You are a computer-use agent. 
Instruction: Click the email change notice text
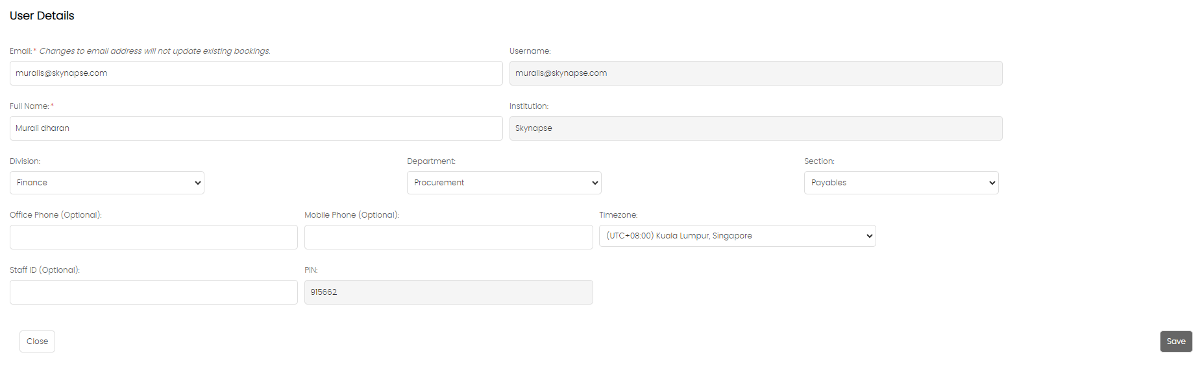coord(155,51)
